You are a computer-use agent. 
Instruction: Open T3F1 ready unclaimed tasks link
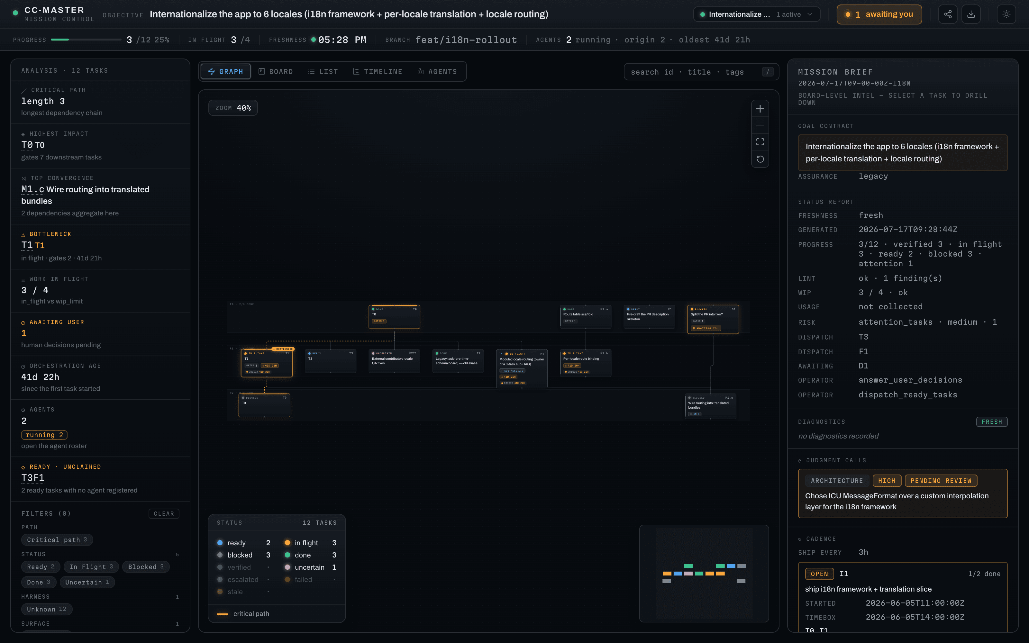[x=33, y=478]
